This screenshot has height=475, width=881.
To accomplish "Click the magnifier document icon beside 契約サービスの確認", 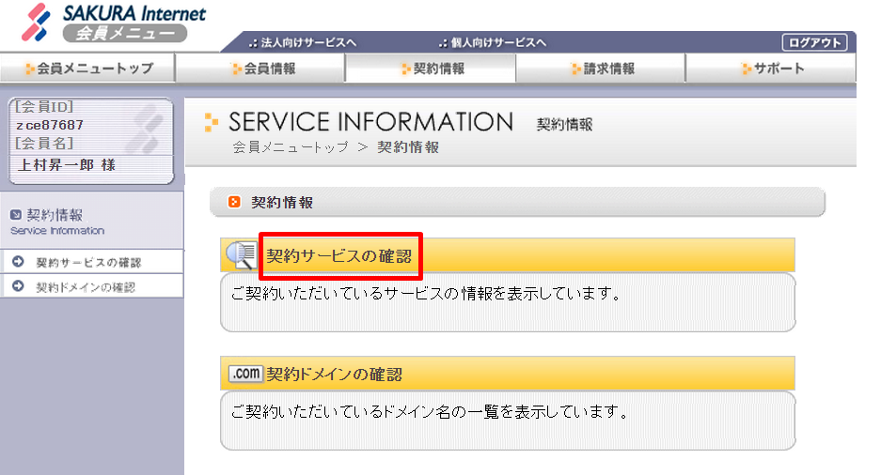I will tap(241, 255).
